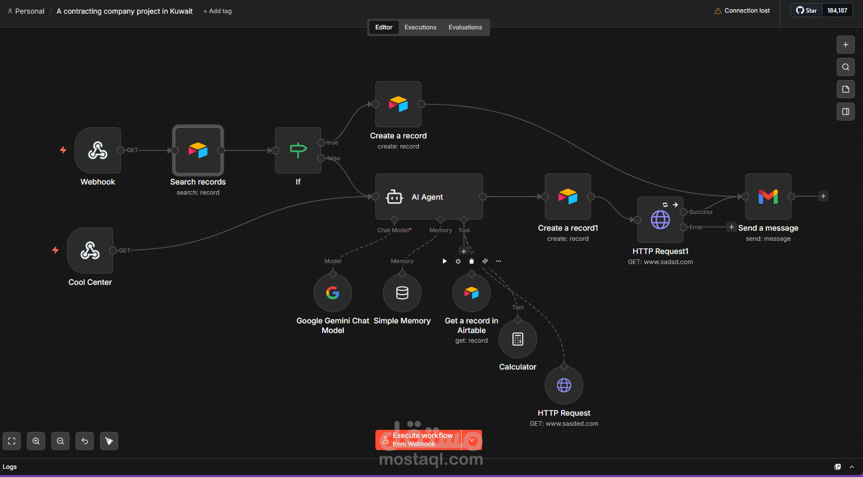
Task: Click Execute workflow from Webhook
Action: click(419, 440)
